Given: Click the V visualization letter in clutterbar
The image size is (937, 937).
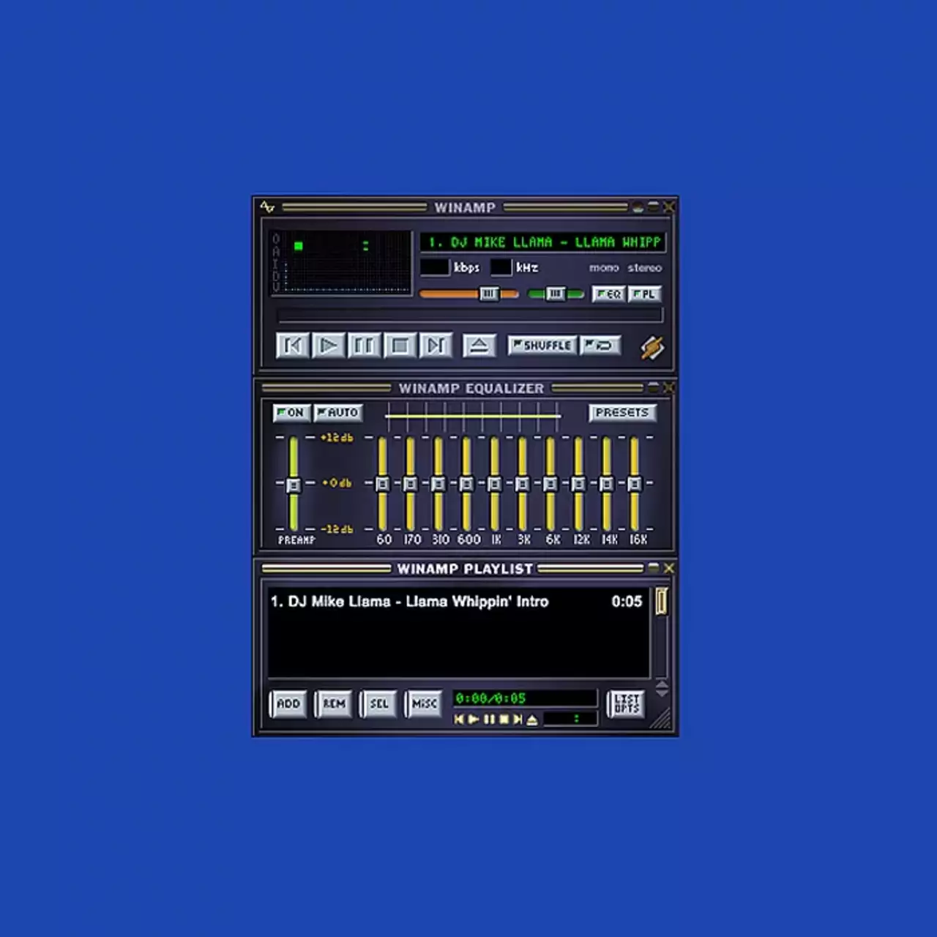Looking at the screenshot, I should click(x=276, y=287).
